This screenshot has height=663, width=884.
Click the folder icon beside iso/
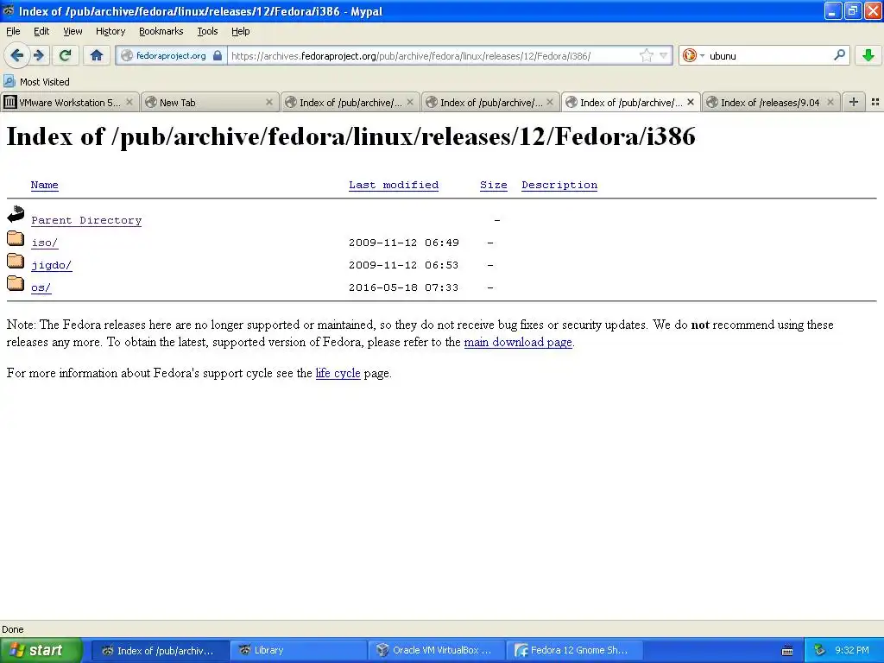[16, 238]
